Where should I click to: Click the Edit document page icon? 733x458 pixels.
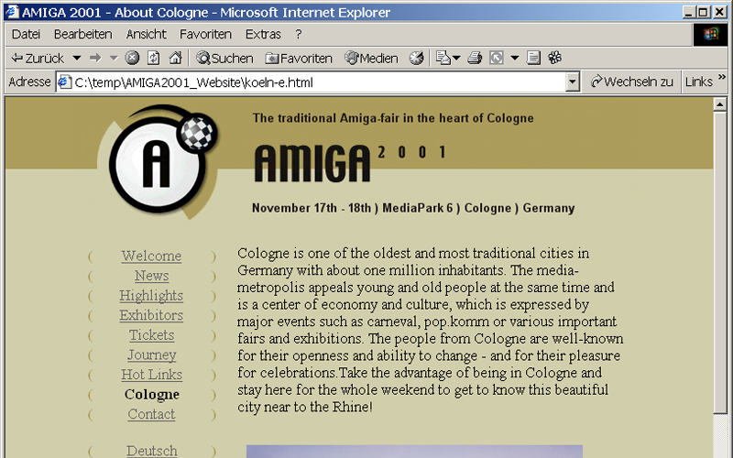pos(533,58)
